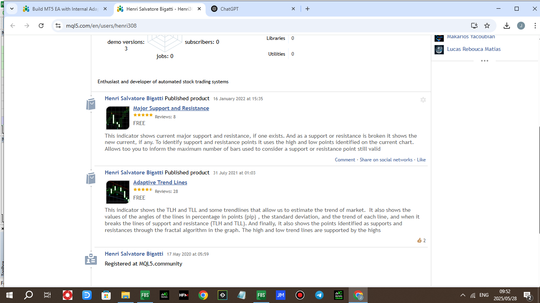Screen dimensions: 540x303
Task: Install app icon in address bar
Action: click(474, 26)
